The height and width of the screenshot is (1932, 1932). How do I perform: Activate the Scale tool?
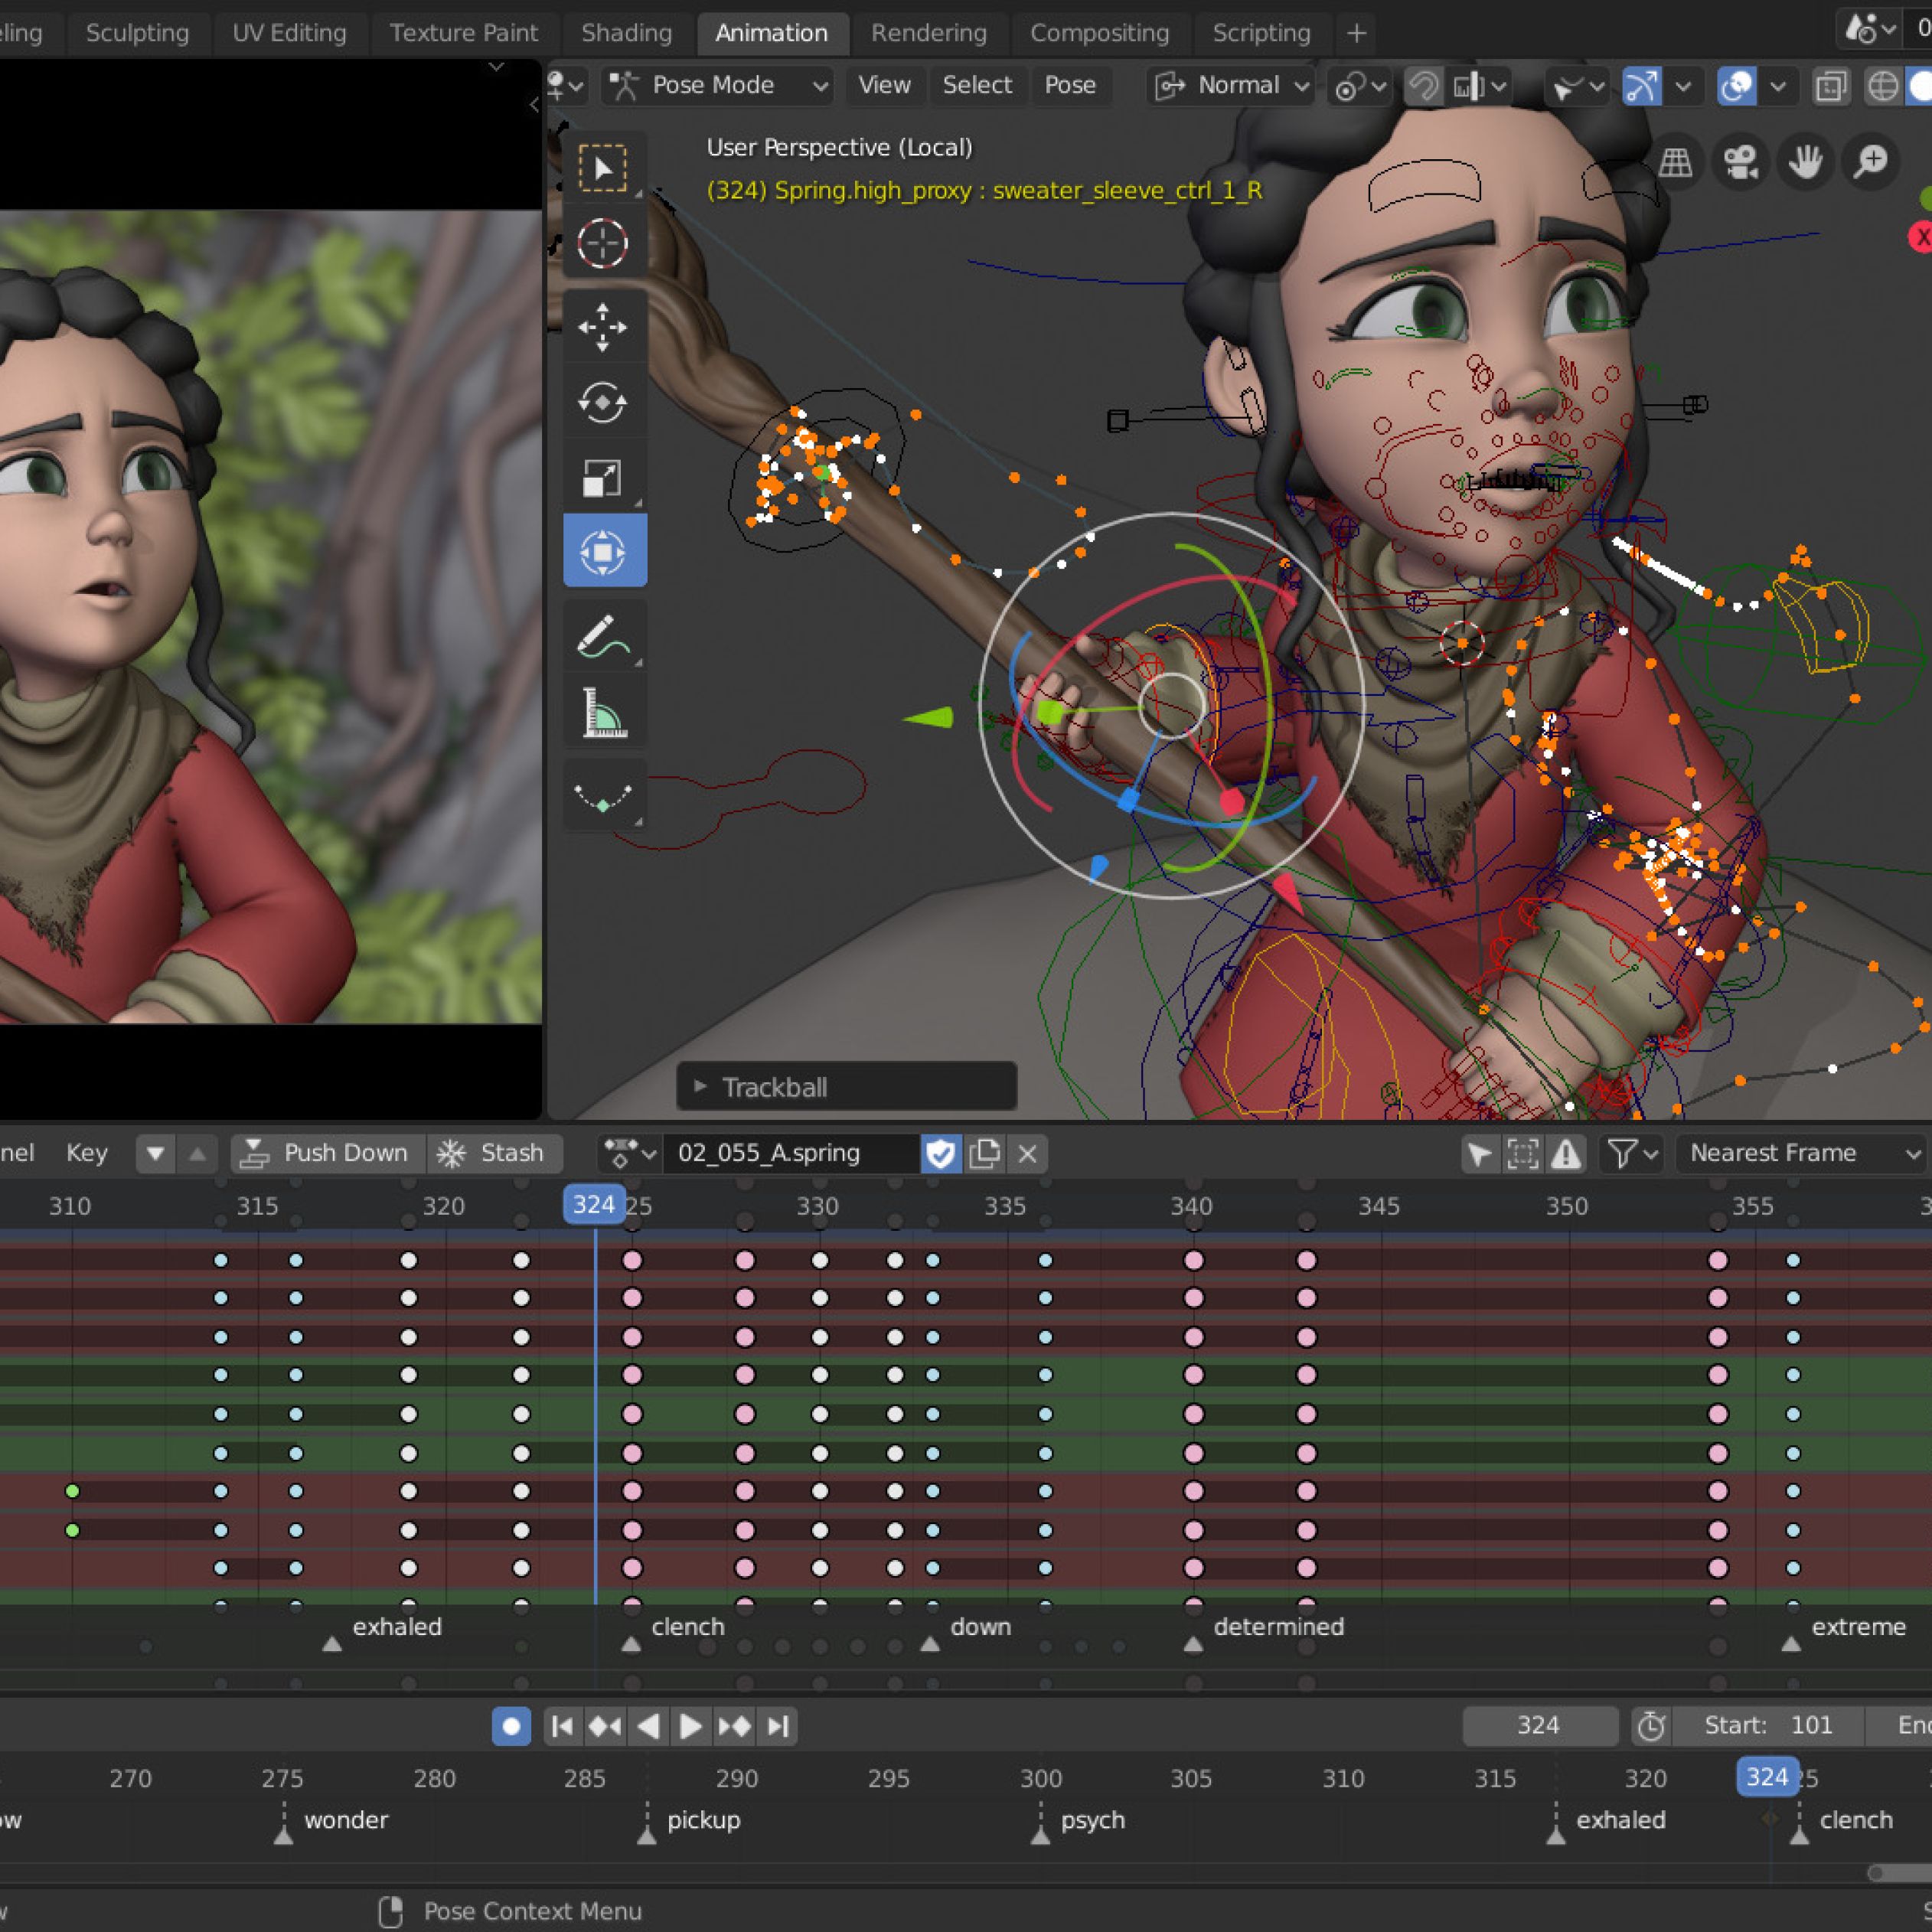[602, 478]
